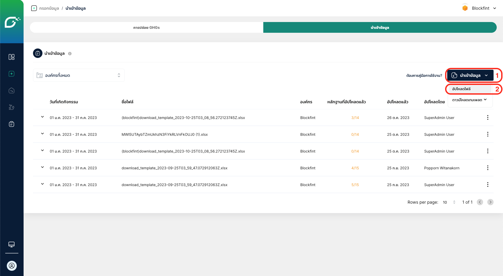Screen dimensions: 503x276
Task: Go to next page of results
Action: tap(490, 202)
